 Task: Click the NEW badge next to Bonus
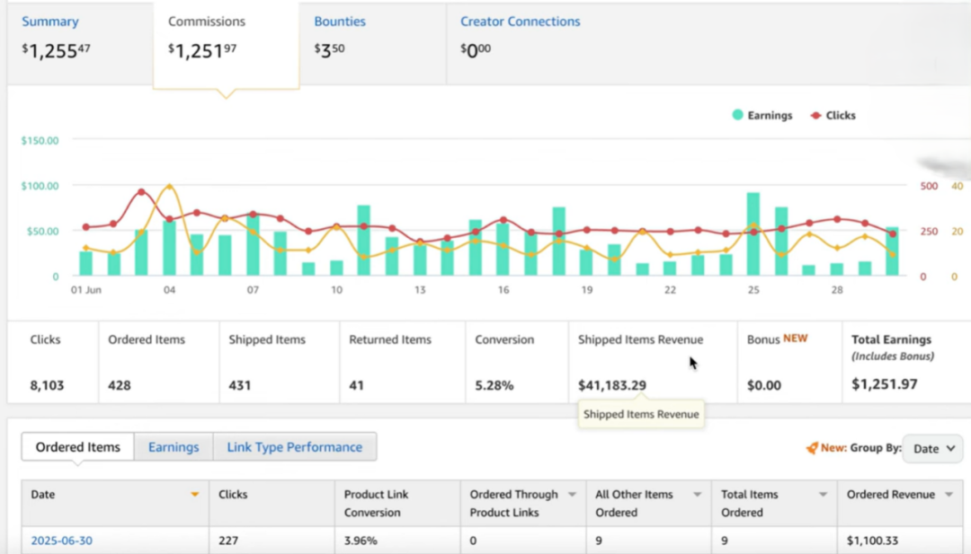coord(795,339)
